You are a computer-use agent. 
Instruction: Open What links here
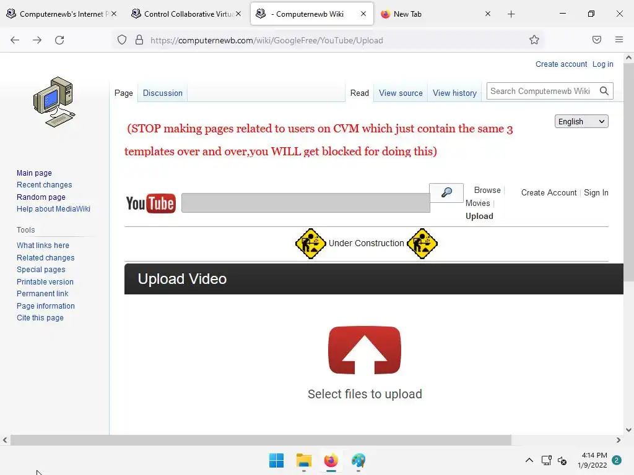click(x=43, y=246)
